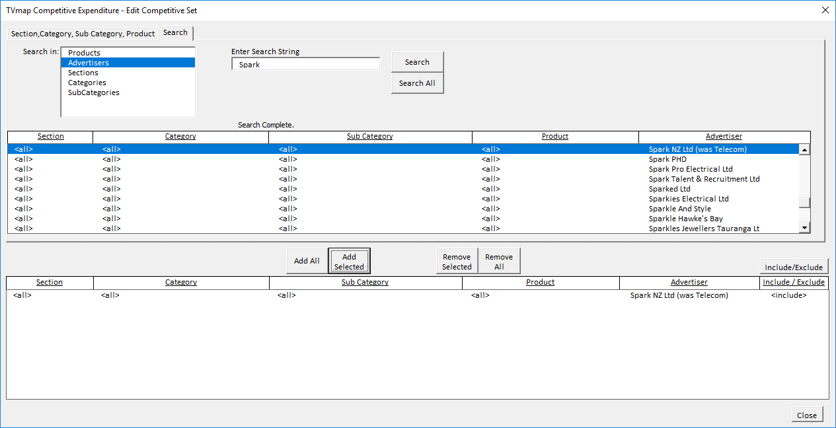Click results scrollbar up arrow
The image size is (836, 428).
click(804, 149)
